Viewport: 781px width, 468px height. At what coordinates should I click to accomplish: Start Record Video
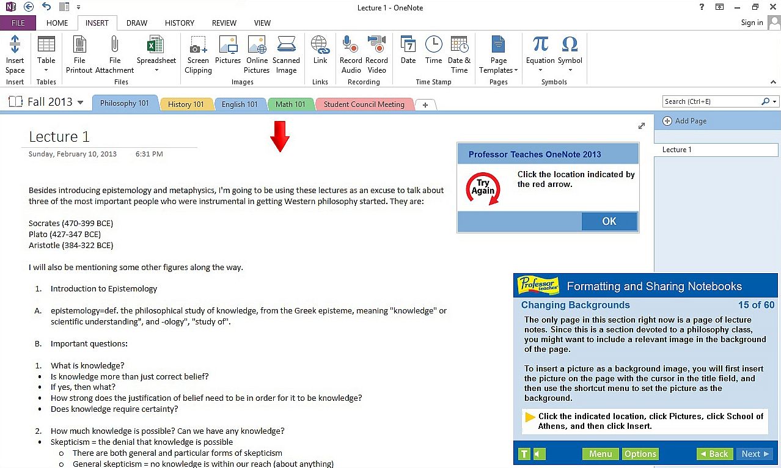376,54
